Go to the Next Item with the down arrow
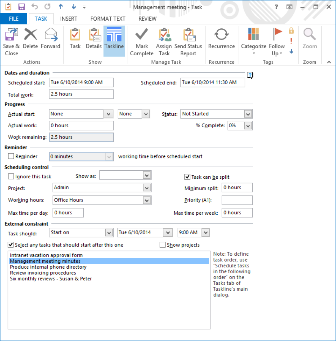This screenshot has width=336, height=341. coord(74,7)
